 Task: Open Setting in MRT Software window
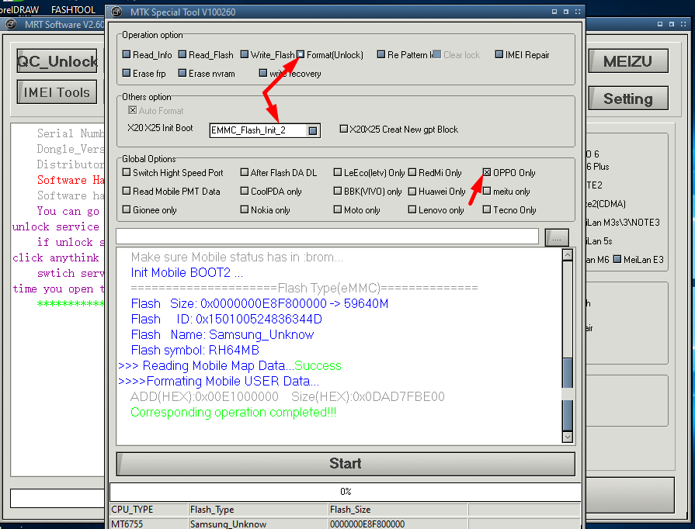[628, 99]
